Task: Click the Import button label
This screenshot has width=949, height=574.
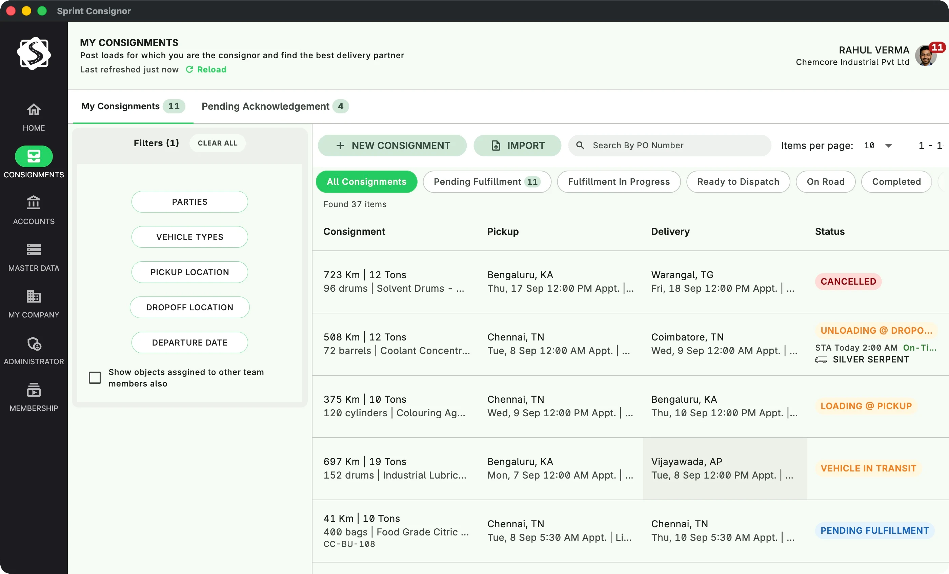Action: tap(526, 146)
